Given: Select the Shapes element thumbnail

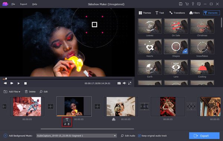Looking at the screenshot, I should pos(176,47).
